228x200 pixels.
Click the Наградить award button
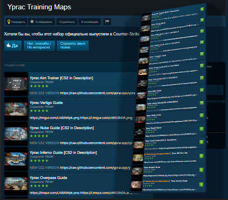click(x=16, y=22)
